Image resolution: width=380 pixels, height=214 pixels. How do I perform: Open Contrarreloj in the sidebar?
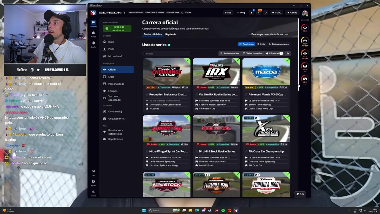point(117,111)
